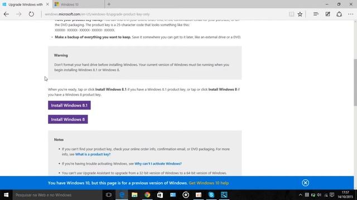The image size is (357, 200).
Task: Click Install Windows 8 button
Action: (68, 119)
